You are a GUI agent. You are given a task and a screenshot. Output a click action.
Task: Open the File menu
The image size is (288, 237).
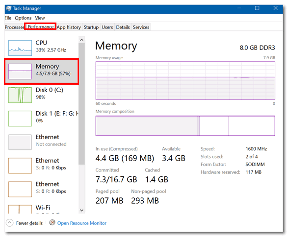pyautogui.click(x=8, y=18)
